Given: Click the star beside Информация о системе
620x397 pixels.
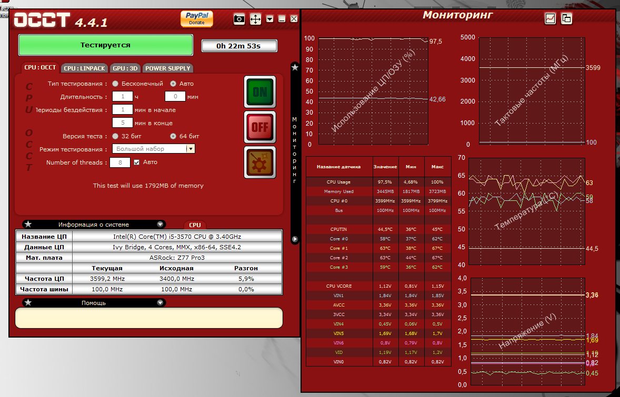Looking at the screenshot, I should [28, 224].
